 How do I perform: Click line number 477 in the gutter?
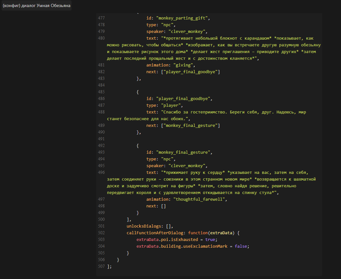(x=101, y=18)
